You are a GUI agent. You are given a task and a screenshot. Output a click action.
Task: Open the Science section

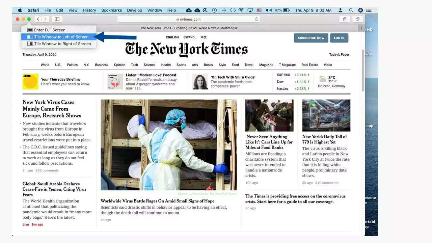click(x=150, y=65)
